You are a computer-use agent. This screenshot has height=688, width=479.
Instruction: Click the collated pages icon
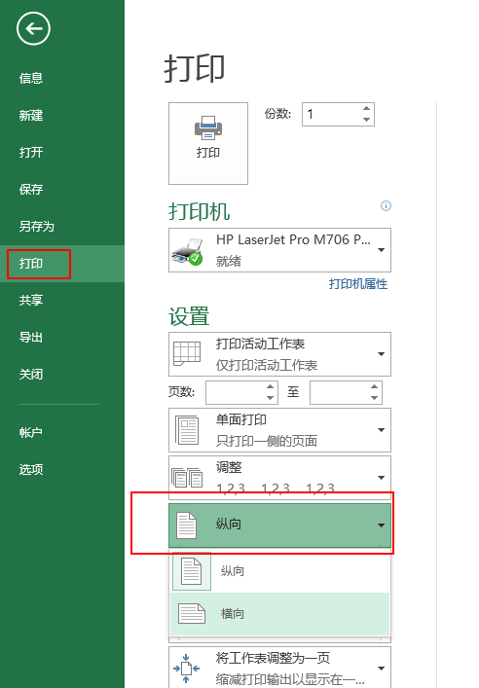187,478
